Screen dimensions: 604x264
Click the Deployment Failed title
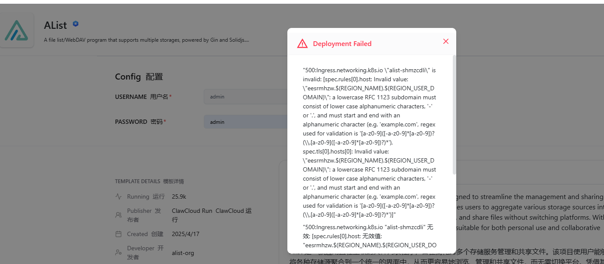click(x=342, y=43)
